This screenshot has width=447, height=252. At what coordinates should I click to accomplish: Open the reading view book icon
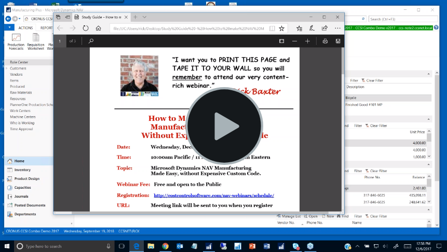(272, 28)
